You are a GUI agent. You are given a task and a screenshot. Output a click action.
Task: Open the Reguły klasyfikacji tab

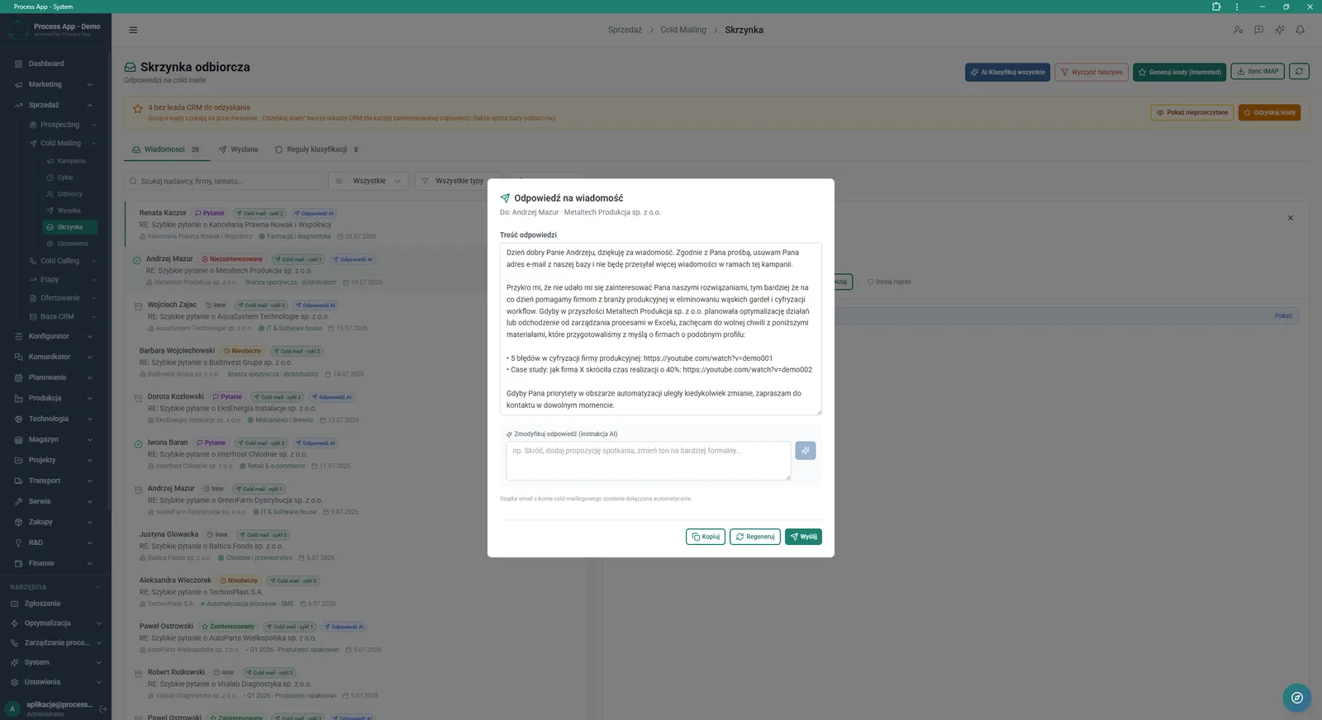pos(316,149)
